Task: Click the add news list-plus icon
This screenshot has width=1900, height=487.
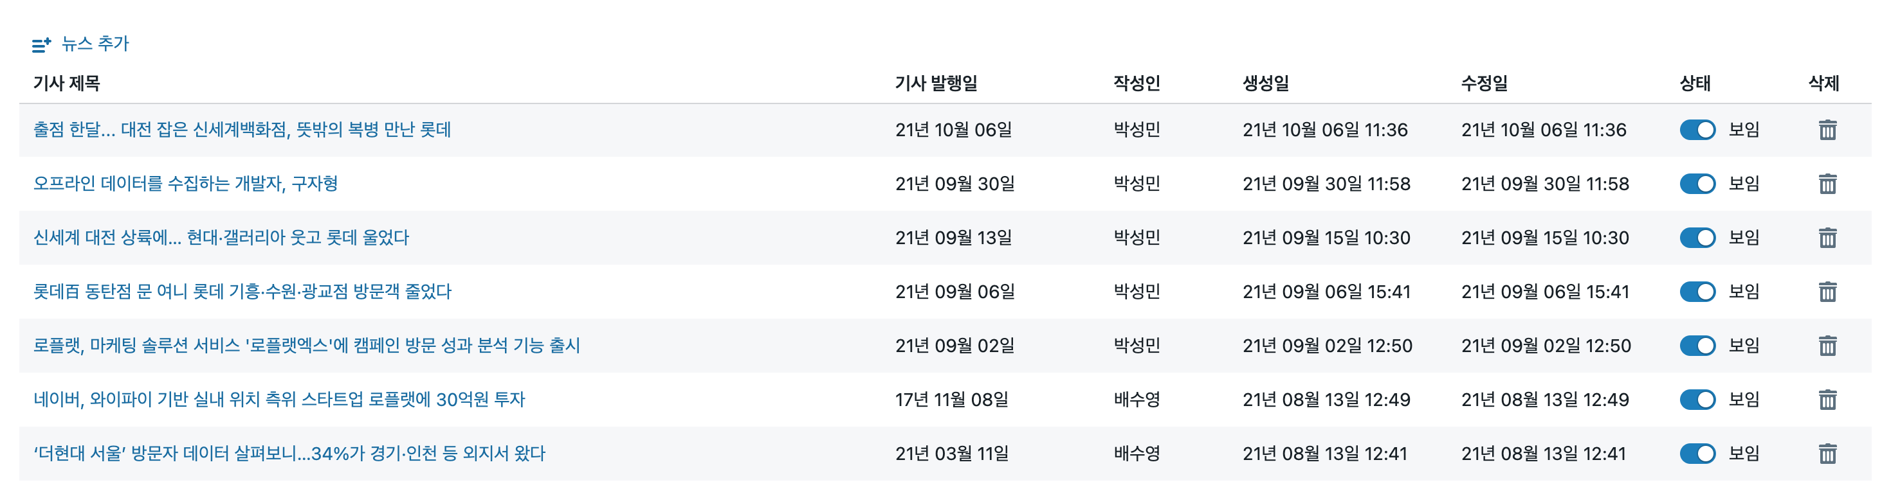Action: (41, 44)
